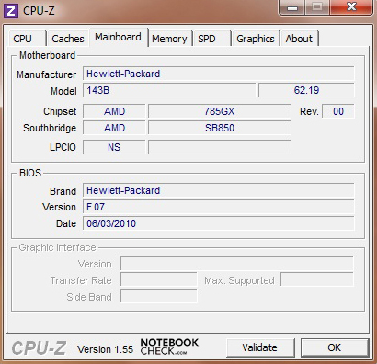This screenshot has width=377, height=364.
Task: Click the Graphic Interface Version field
Action: click(237, 264)
